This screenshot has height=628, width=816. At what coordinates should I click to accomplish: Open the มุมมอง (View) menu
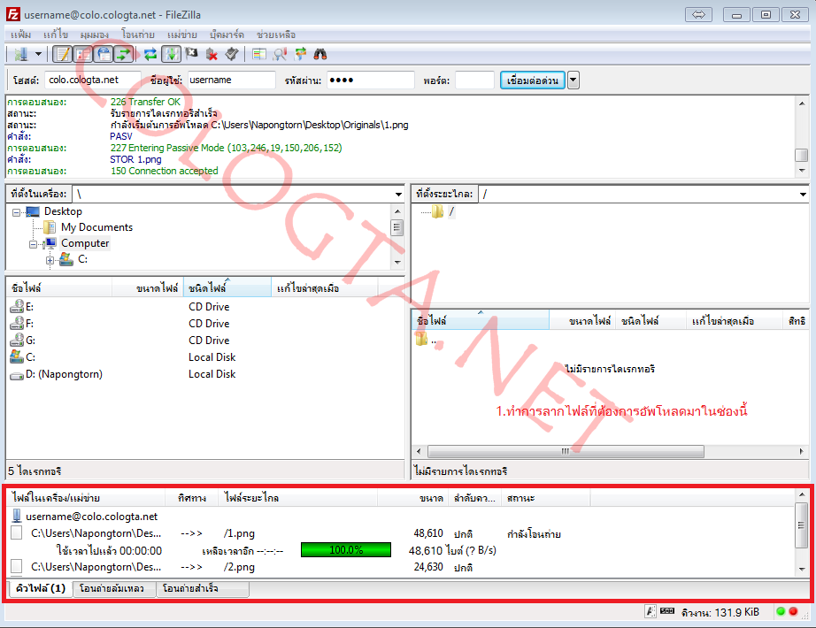point(94,34)
